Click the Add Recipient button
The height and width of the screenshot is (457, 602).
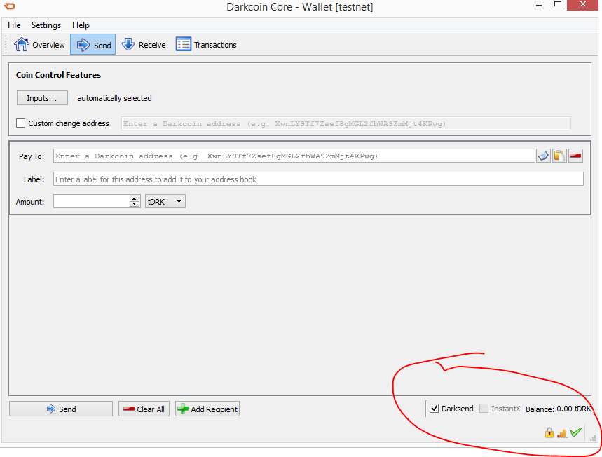tap(207, 409)
